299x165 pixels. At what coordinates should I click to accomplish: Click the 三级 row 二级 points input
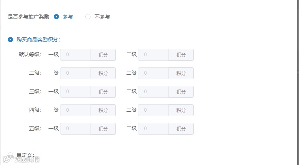154,92
